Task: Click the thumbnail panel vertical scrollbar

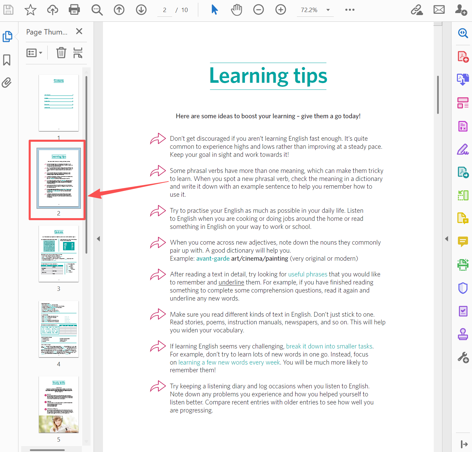Action: click(86, 164)
